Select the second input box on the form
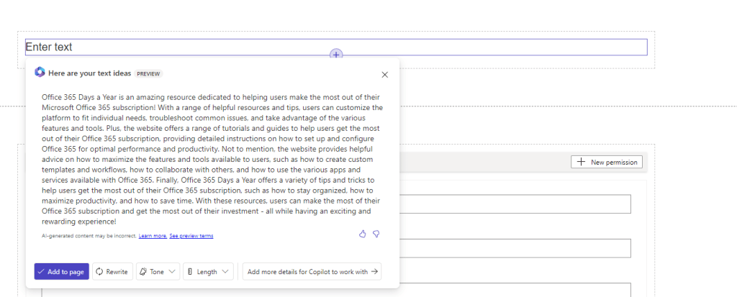The image size is (737, 297). click(x=515, y=248)
